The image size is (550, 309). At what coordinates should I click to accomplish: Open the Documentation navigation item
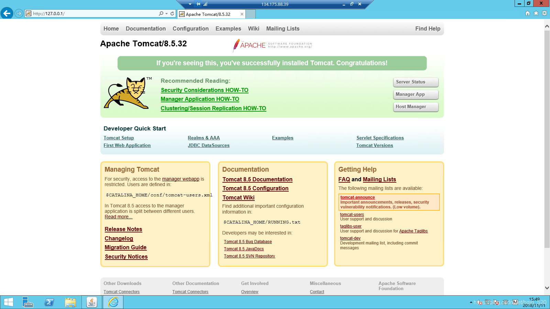pos(146,29)
